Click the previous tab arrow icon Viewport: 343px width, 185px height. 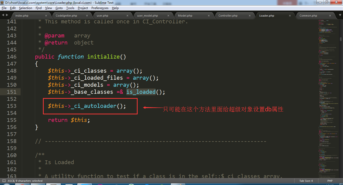3,15
